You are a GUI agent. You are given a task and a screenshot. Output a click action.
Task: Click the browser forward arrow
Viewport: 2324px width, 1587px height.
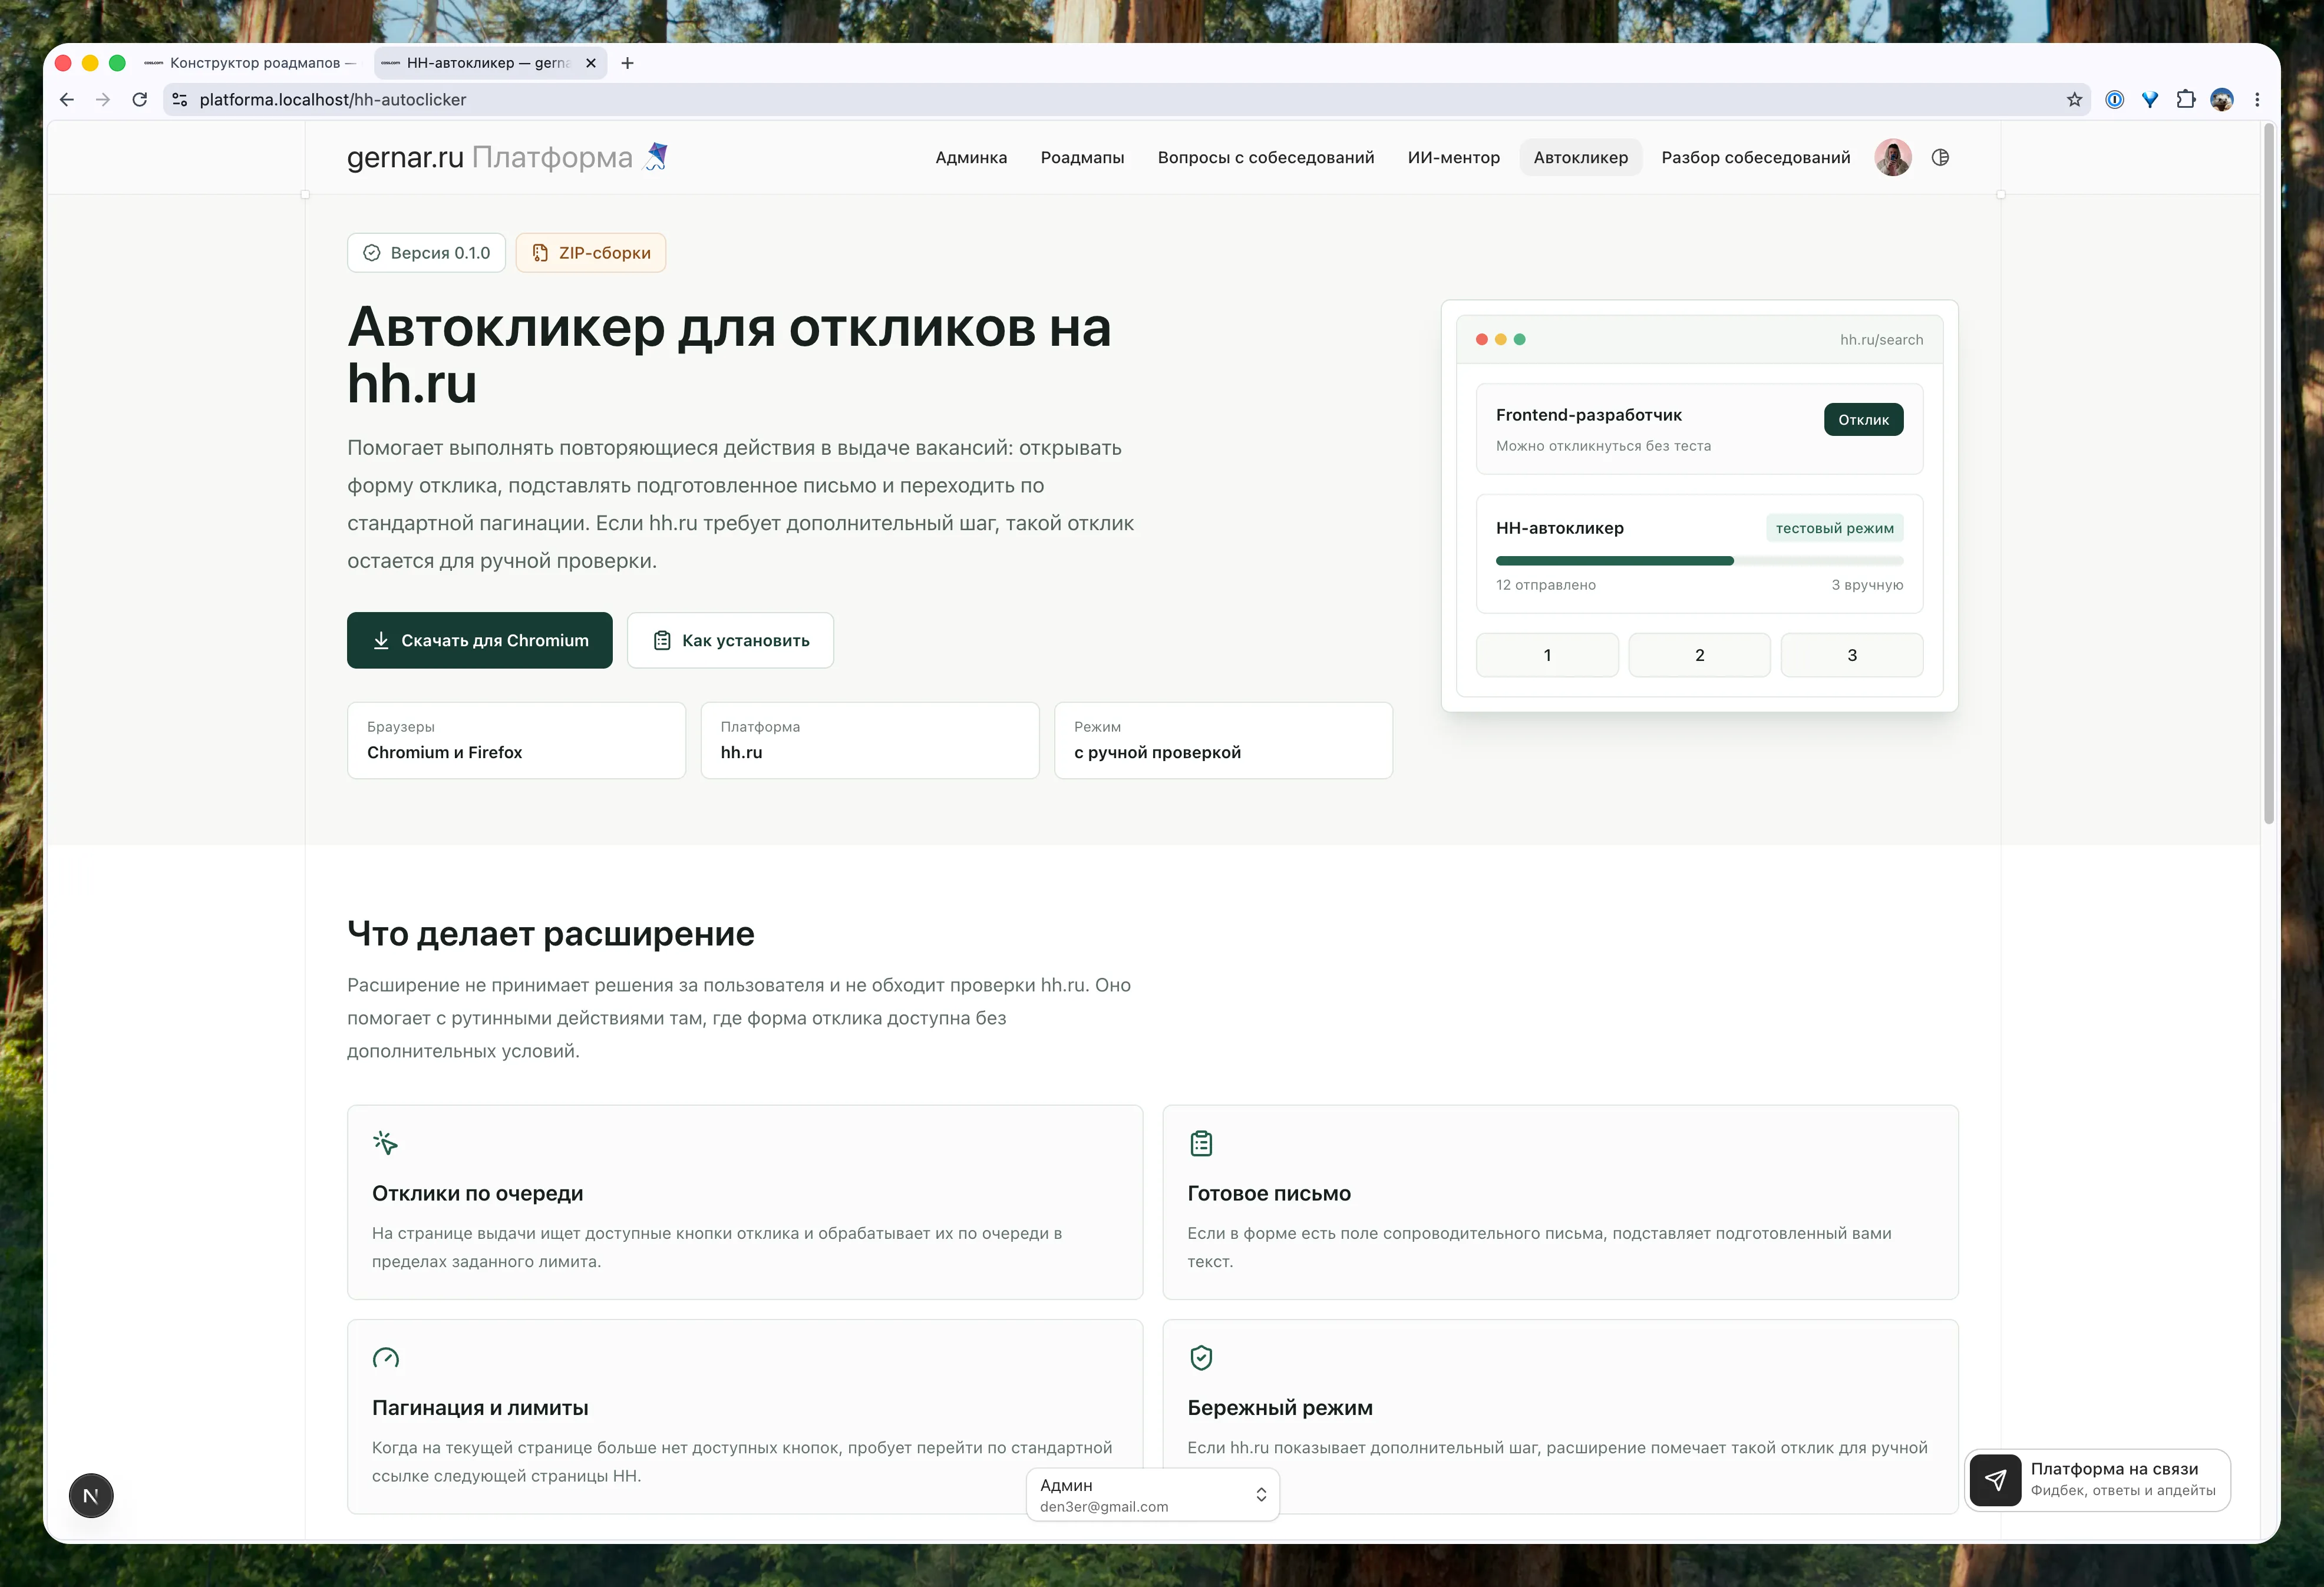tap(103, 99)
